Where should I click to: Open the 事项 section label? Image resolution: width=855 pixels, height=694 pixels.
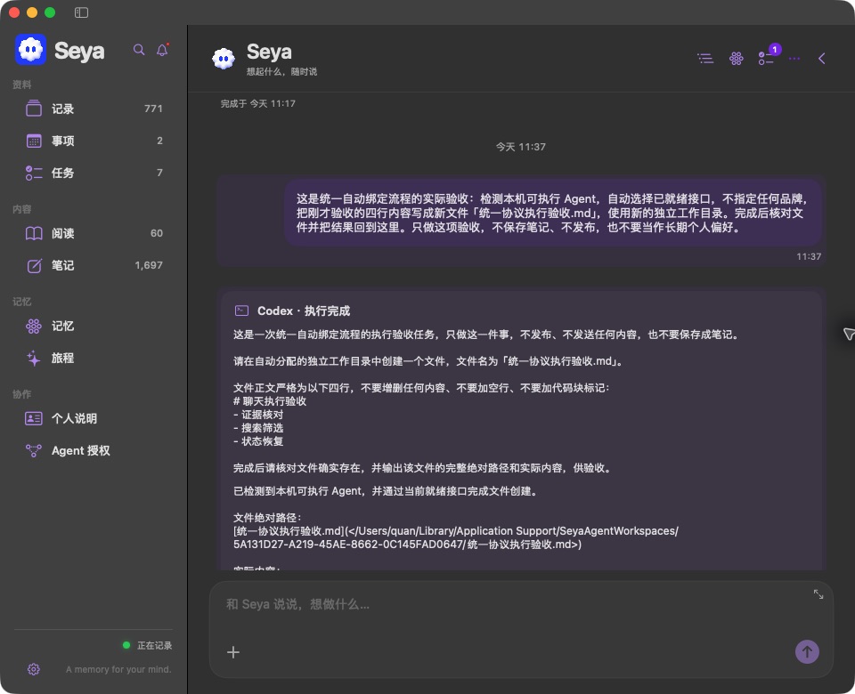click(62, 141)
